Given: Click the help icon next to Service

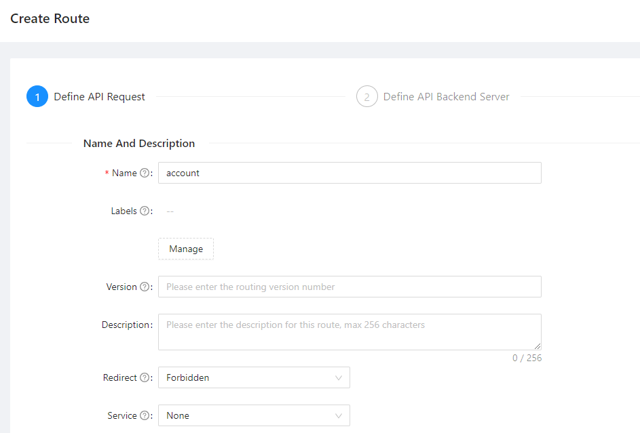Looking at the screenshot, I should [x=144, y=416].
